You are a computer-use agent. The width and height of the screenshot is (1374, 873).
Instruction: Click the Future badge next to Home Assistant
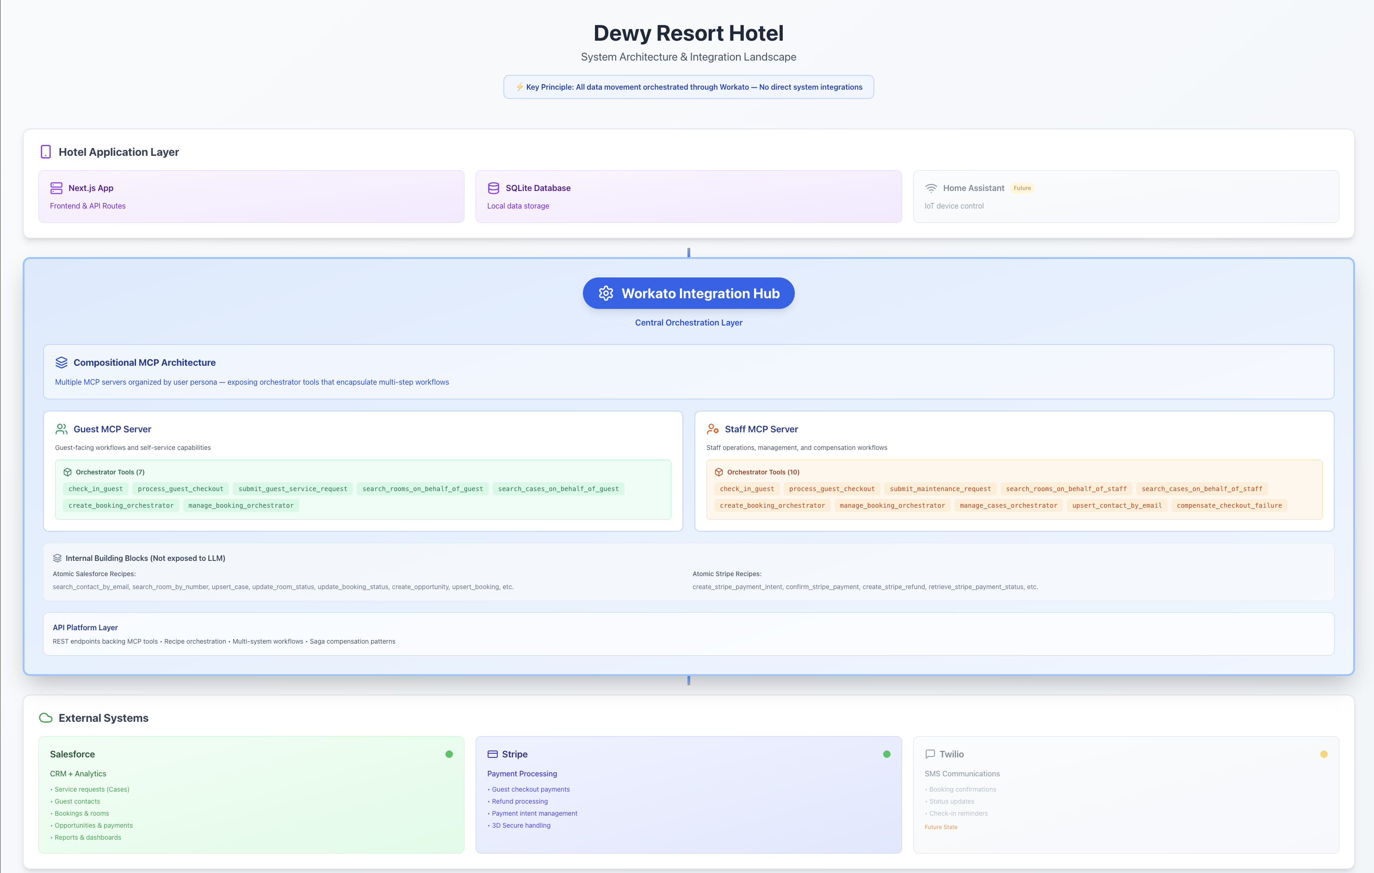click(x=1022, y=188)
